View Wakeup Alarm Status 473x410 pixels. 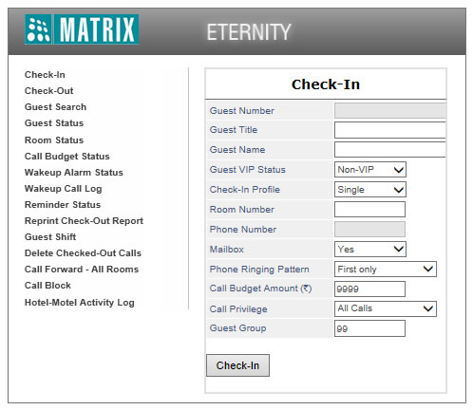(74, 173)
